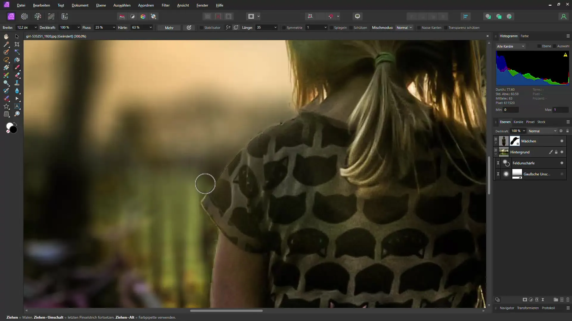Click the add mask layer icon
572x321 pixels.
point(525,300)
